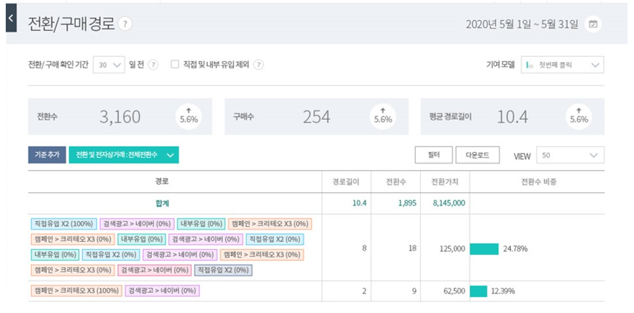Open the calendar date picker icon
The image size is (634, 313).
pos(592,24)
